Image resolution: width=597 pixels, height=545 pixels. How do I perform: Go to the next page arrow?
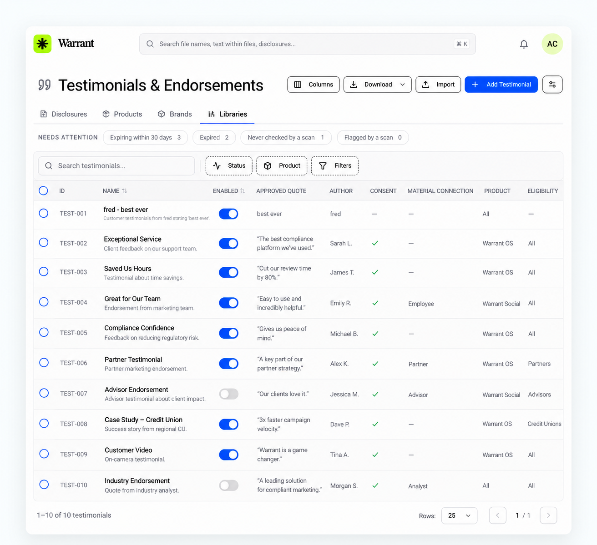548,515
